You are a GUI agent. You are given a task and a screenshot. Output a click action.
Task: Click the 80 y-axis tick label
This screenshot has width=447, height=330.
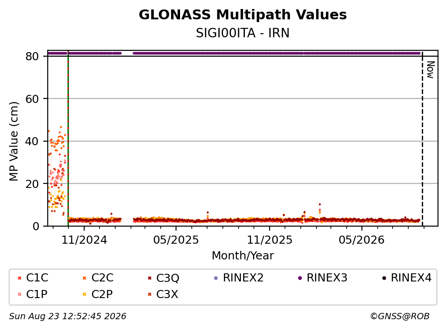(32, 56)
